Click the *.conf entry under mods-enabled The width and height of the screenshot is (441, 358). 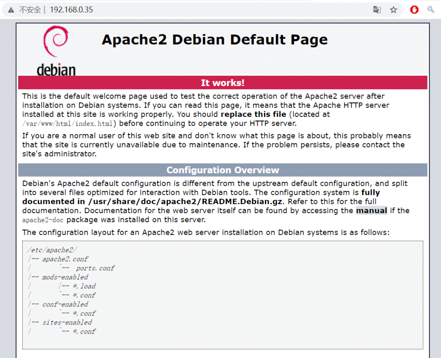point(84,295)
